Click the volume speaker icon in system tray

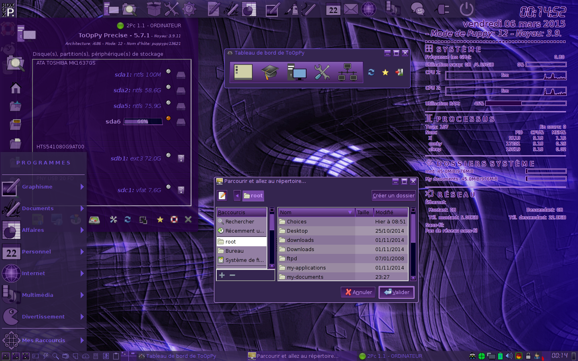pos(509,356)
